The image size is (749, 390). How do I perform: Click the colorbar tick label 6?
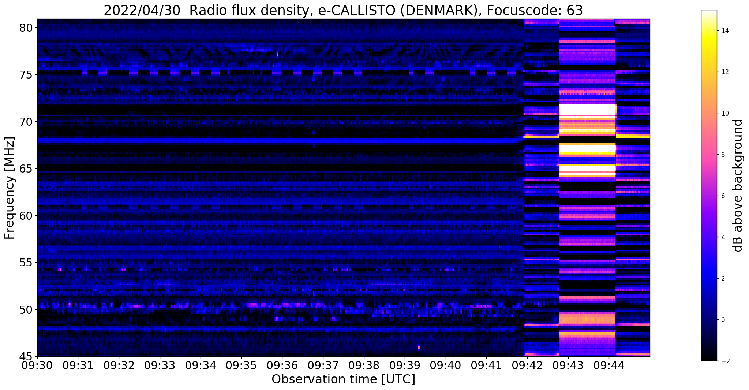(x=723, y=196)
